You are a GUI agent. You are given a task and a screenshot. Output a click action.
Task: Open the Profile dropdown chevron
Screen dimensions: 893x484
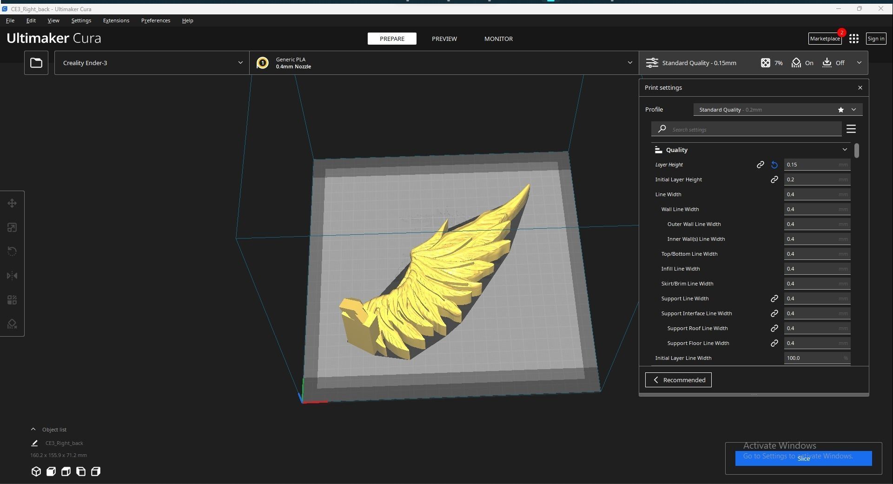click(x=854, y=110)
